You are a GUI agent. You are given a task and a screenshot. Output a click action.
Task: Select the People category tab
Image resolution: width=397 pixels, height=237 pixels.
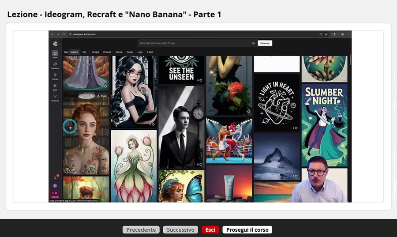[95, 52]
